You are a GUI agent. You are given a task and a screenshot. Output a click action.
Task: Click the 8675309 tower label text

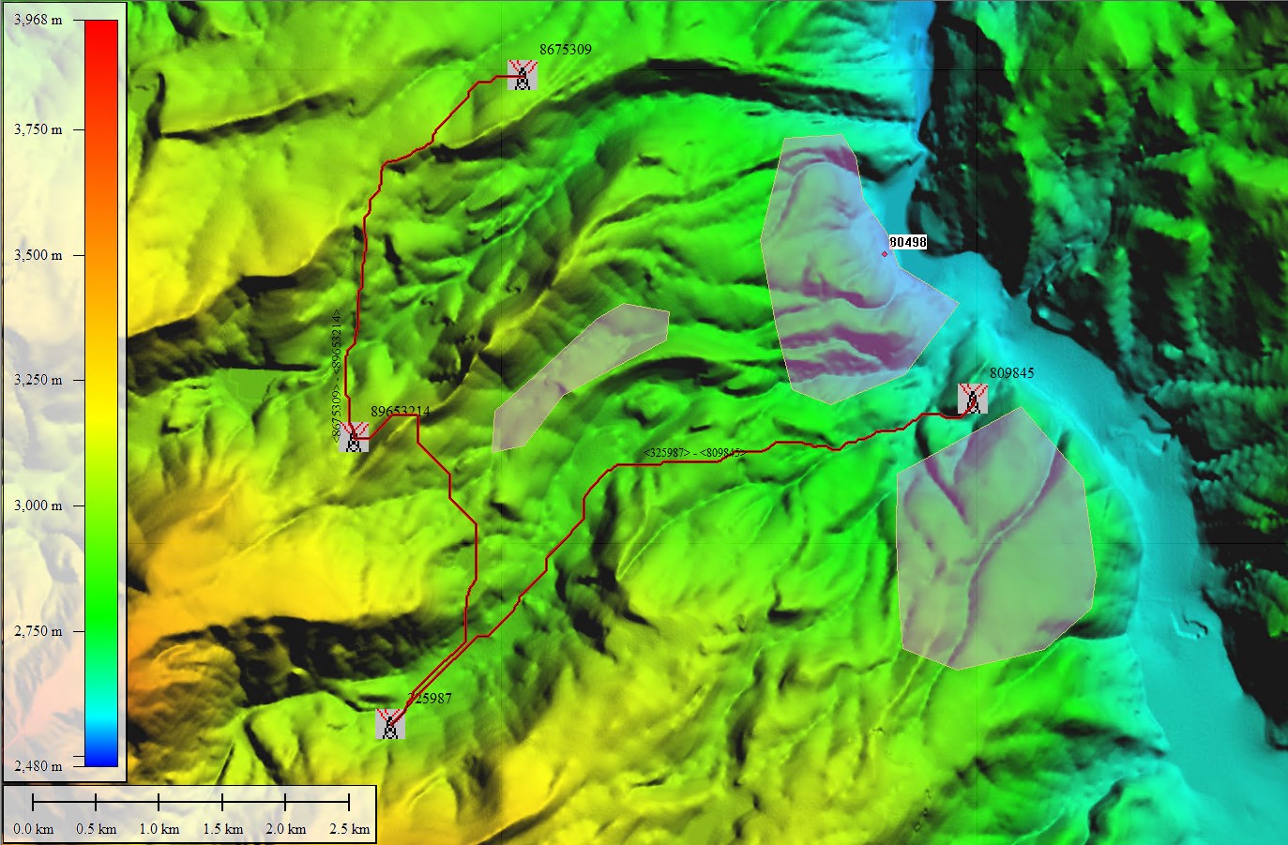[x=566, y=49]
